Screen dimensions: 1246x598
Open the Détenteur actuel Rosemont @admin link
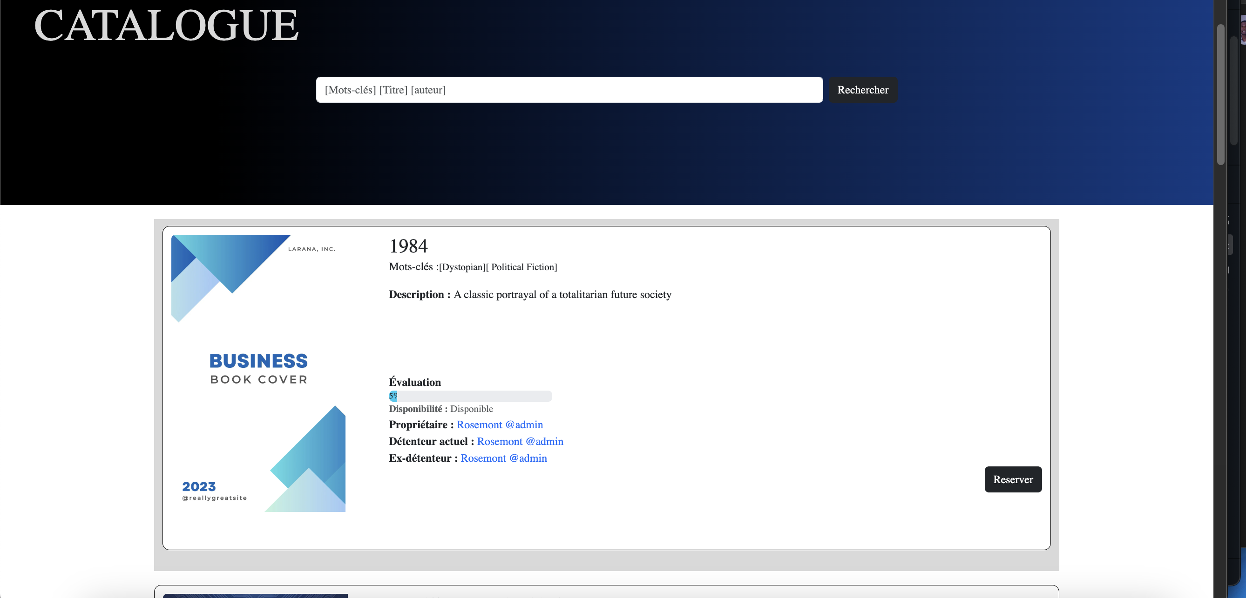coord(520,441)
